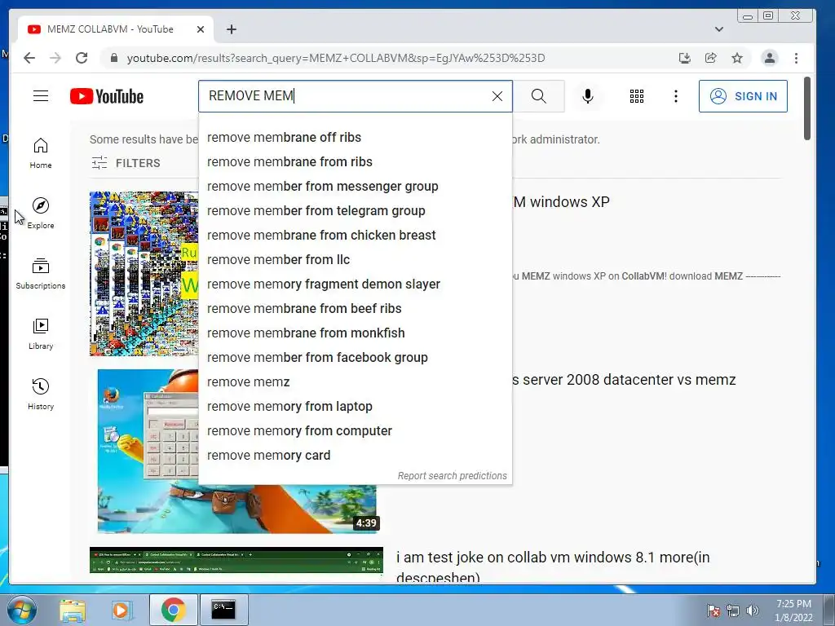Open Library in the YouTube sidebar
This screenshot has height=626, width=835.
point(41,333)
